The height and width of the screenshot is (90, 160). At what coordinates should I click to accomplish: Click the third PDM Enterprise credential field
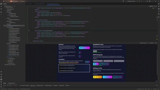tap(119, 61)
